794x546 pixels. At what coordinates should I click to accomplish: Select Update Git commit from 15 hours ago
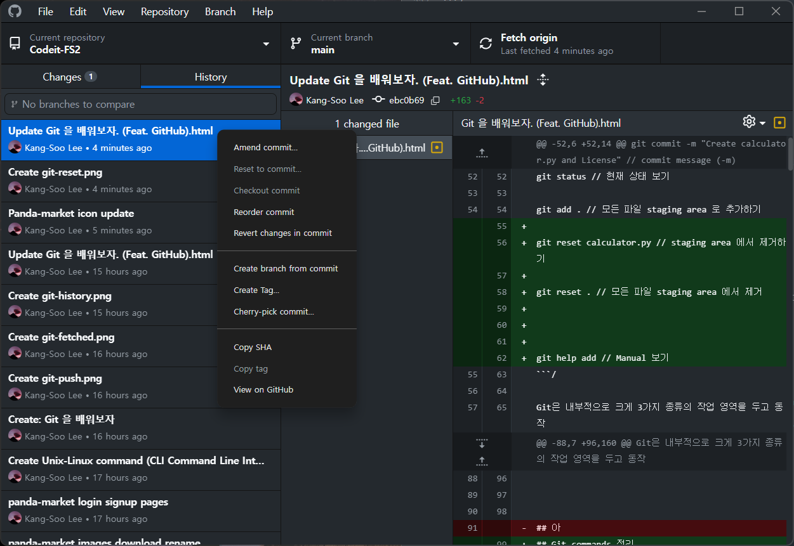pos(140,264)
